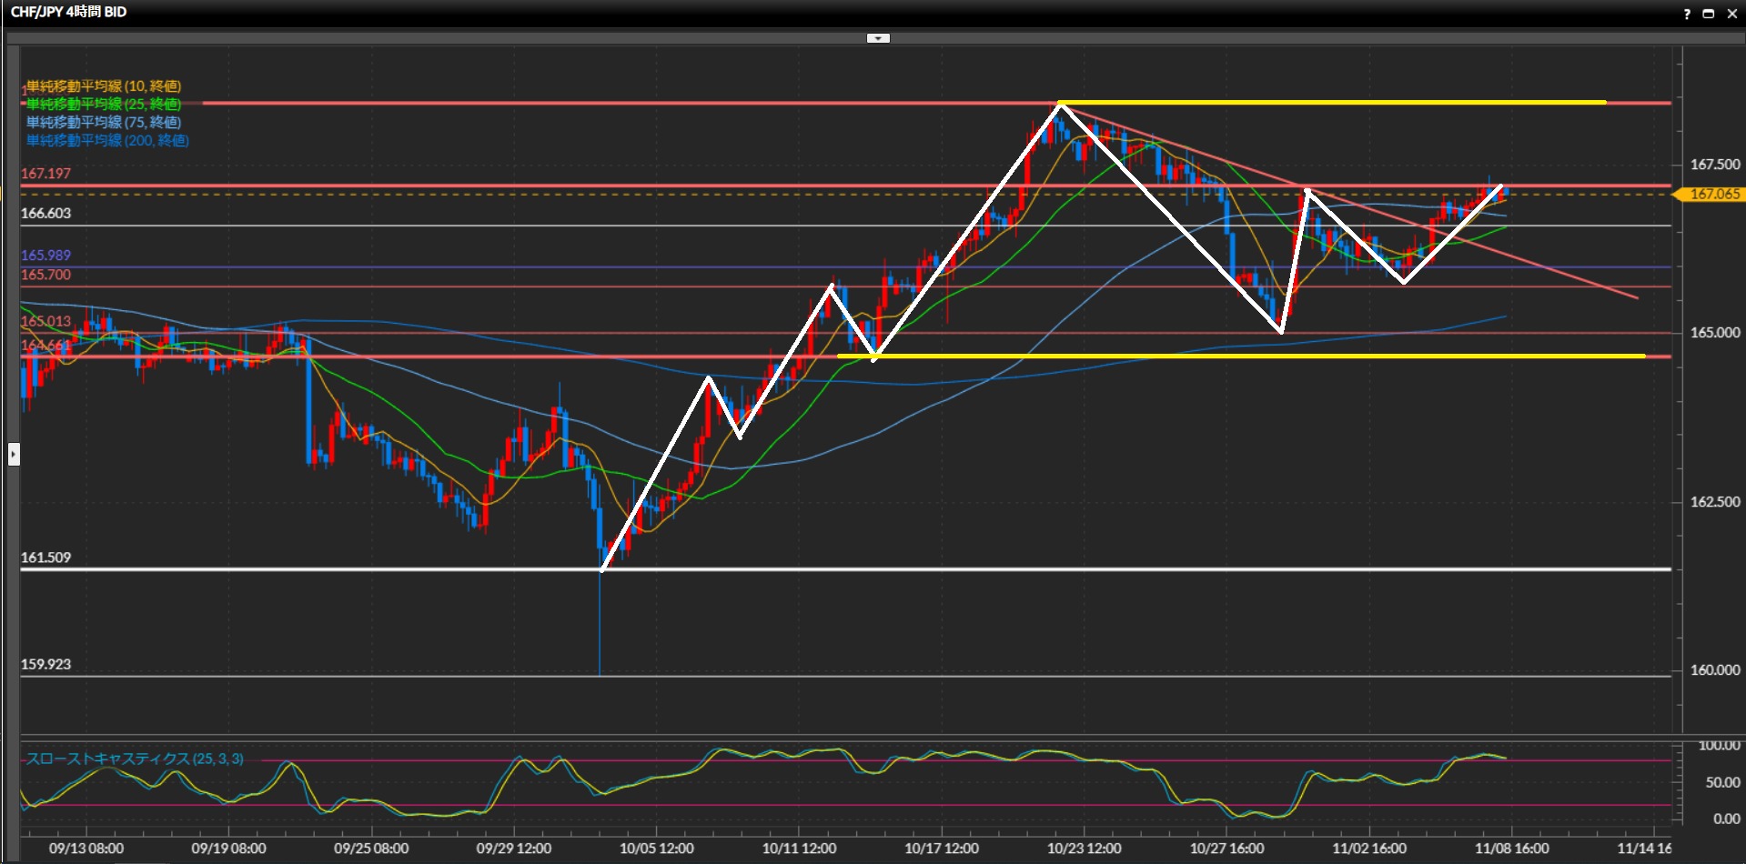Select the 166.603 horizontal line label
1746x864 pixels.
tap(45, 214)
